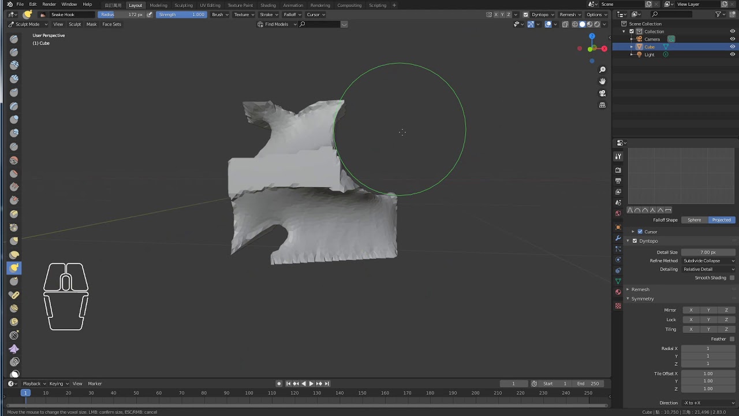The image size is (739, 416).
Task: Click the pan view hand gizmo
Action: click(602, 81)
